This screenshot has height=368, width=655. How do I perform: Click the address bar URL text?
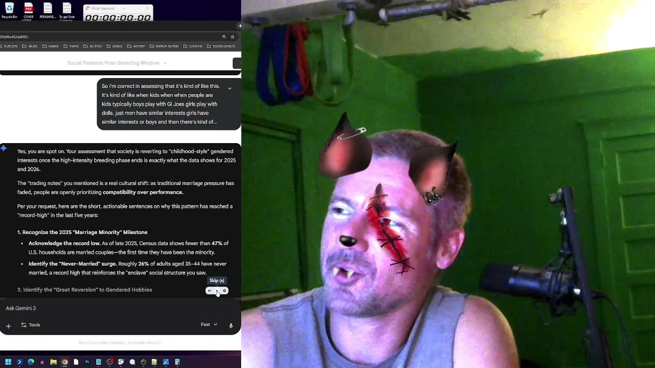pyautogui.click(x=14, y=37)
